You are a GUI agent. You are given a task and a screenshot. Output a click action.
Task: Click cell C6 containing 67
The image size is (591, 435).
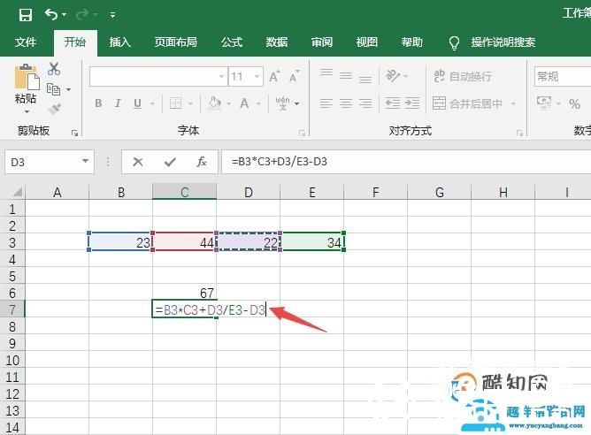point(184,293)
